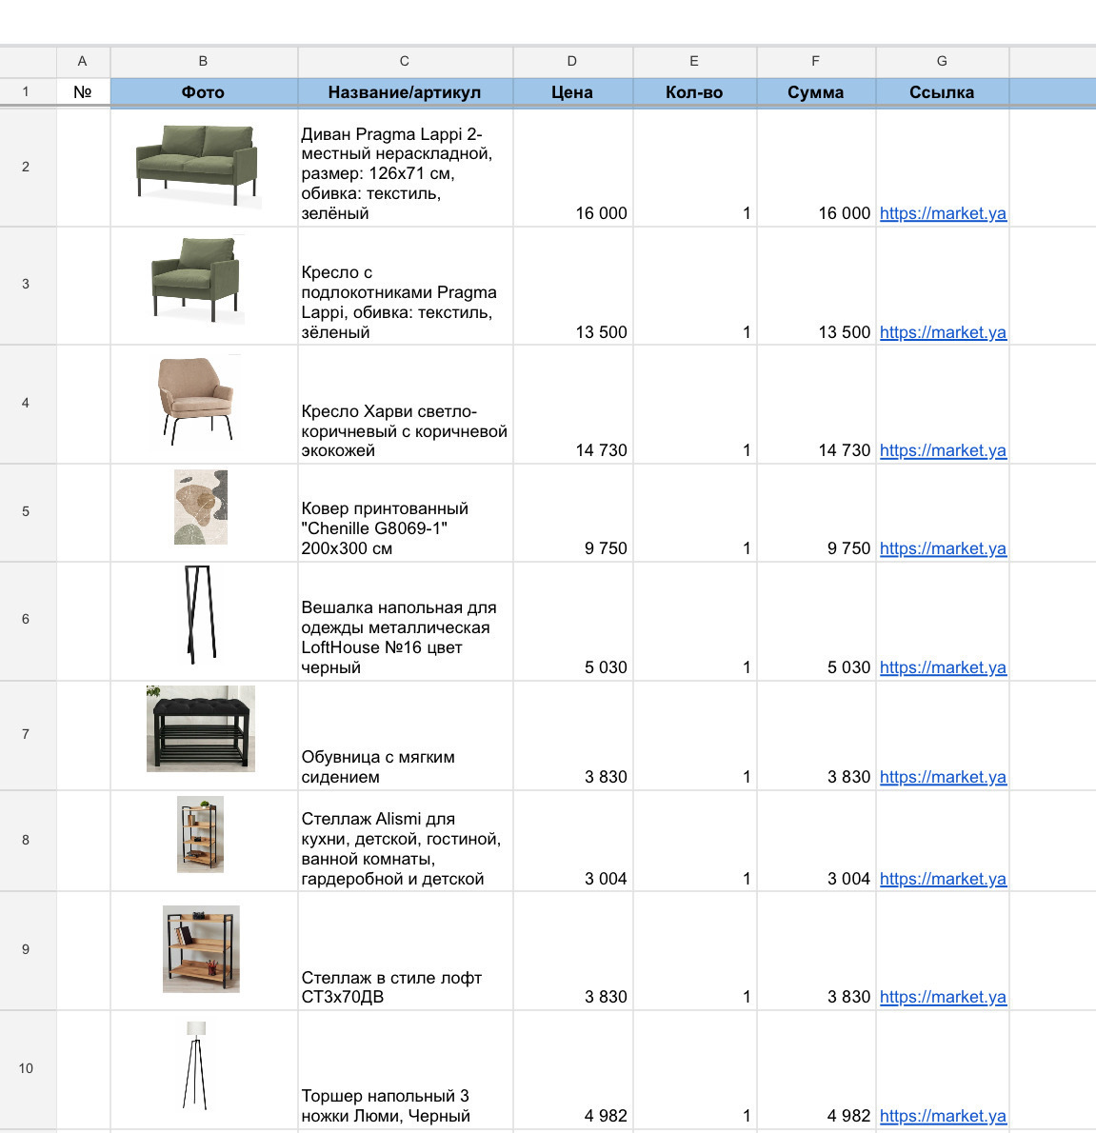Image resolution: width=1096 pixels, height=1133 pixels.
Task: Select the Диван Pragma Lappi description cell
Action: [x=406, y=168]
